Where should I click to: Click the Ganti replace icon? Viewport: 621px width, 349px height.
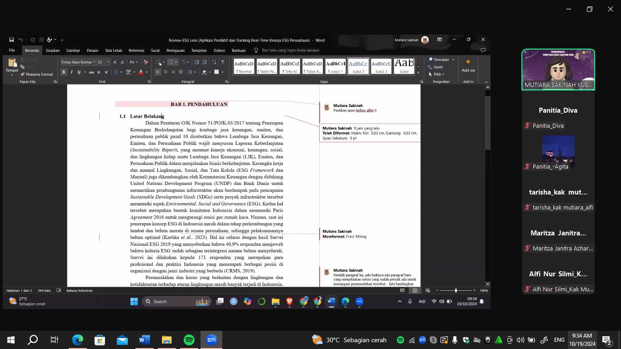pyautogui.click(x=431, y=67)
